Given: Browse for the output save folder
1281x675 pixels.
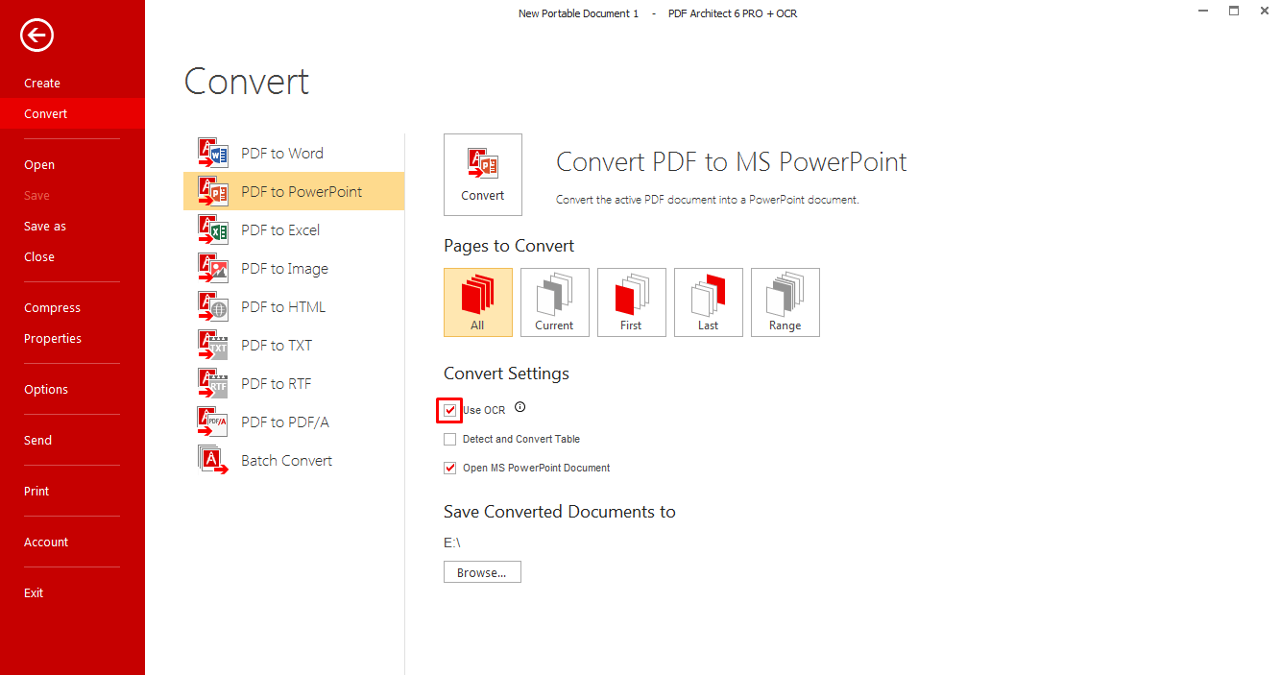Looking at the screenshot, I should (482, 572).
